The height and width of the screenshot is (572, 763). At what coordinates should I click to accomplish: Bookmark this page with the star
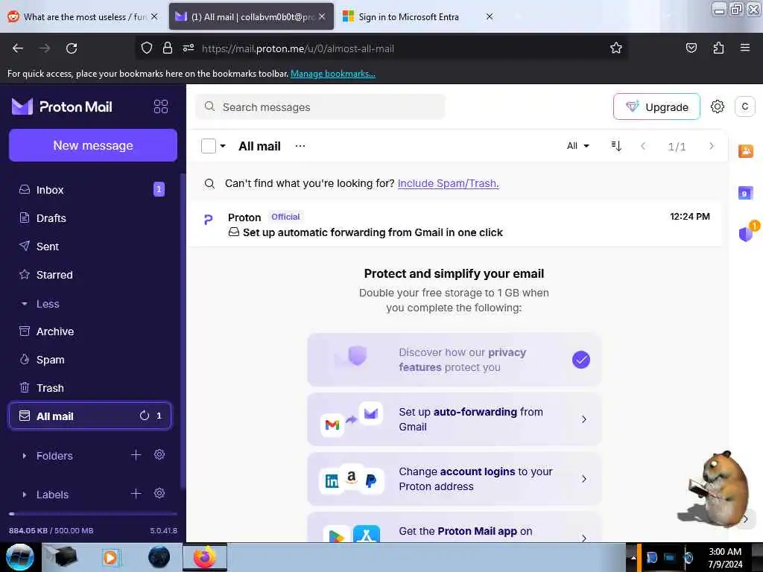pyautogui.click(x=616, y=48)
